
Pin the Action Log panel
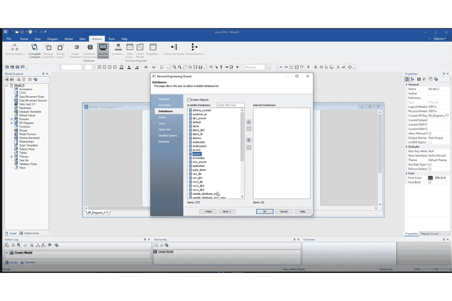coord(145,240)
